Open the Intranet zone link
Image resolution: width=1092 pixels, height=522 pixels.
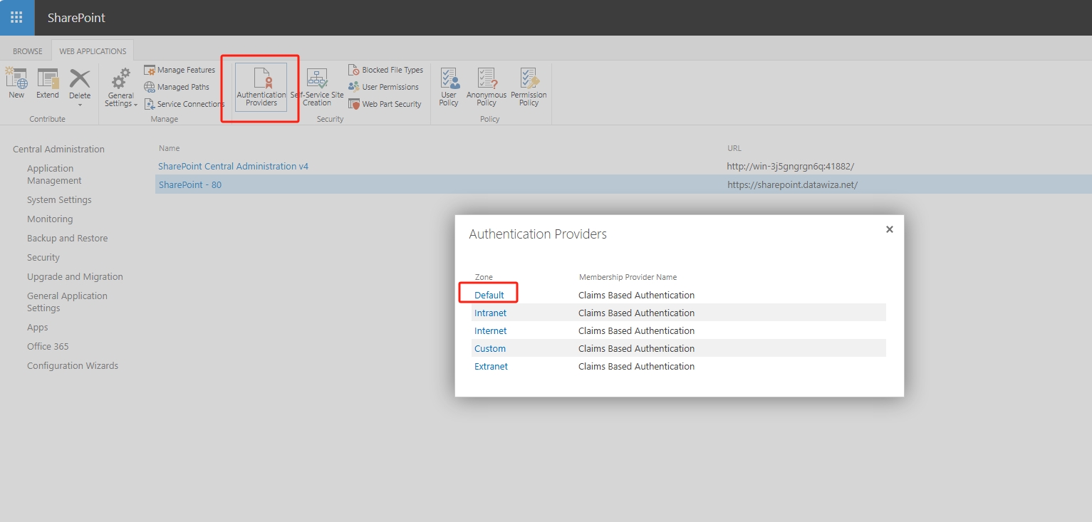click(491, 313)
